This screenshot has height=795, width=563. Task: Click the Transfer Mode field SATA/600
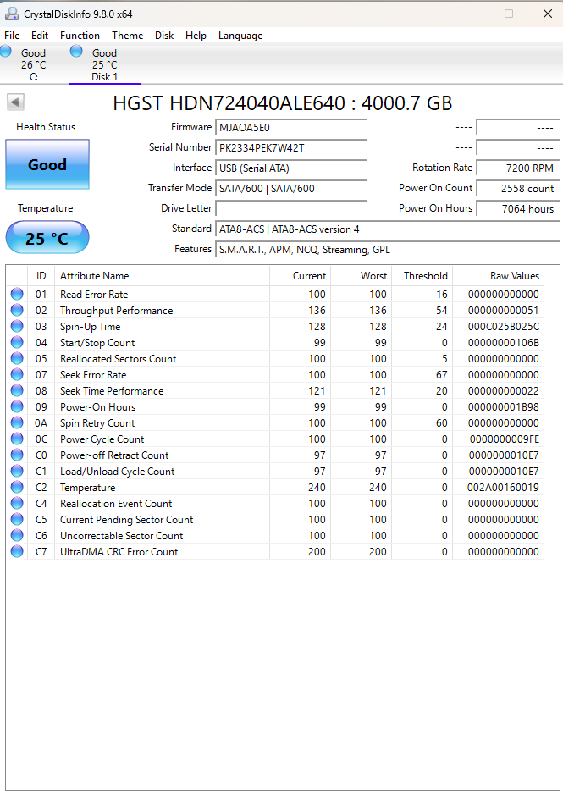click(290, 189)
